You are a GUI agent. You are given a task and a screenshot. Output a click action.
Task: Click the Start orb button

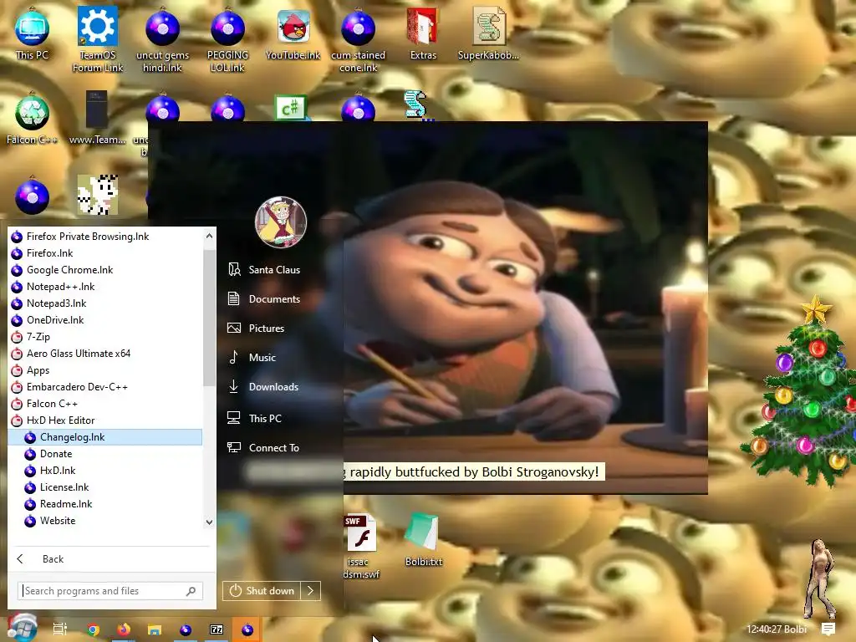[23, 628]
